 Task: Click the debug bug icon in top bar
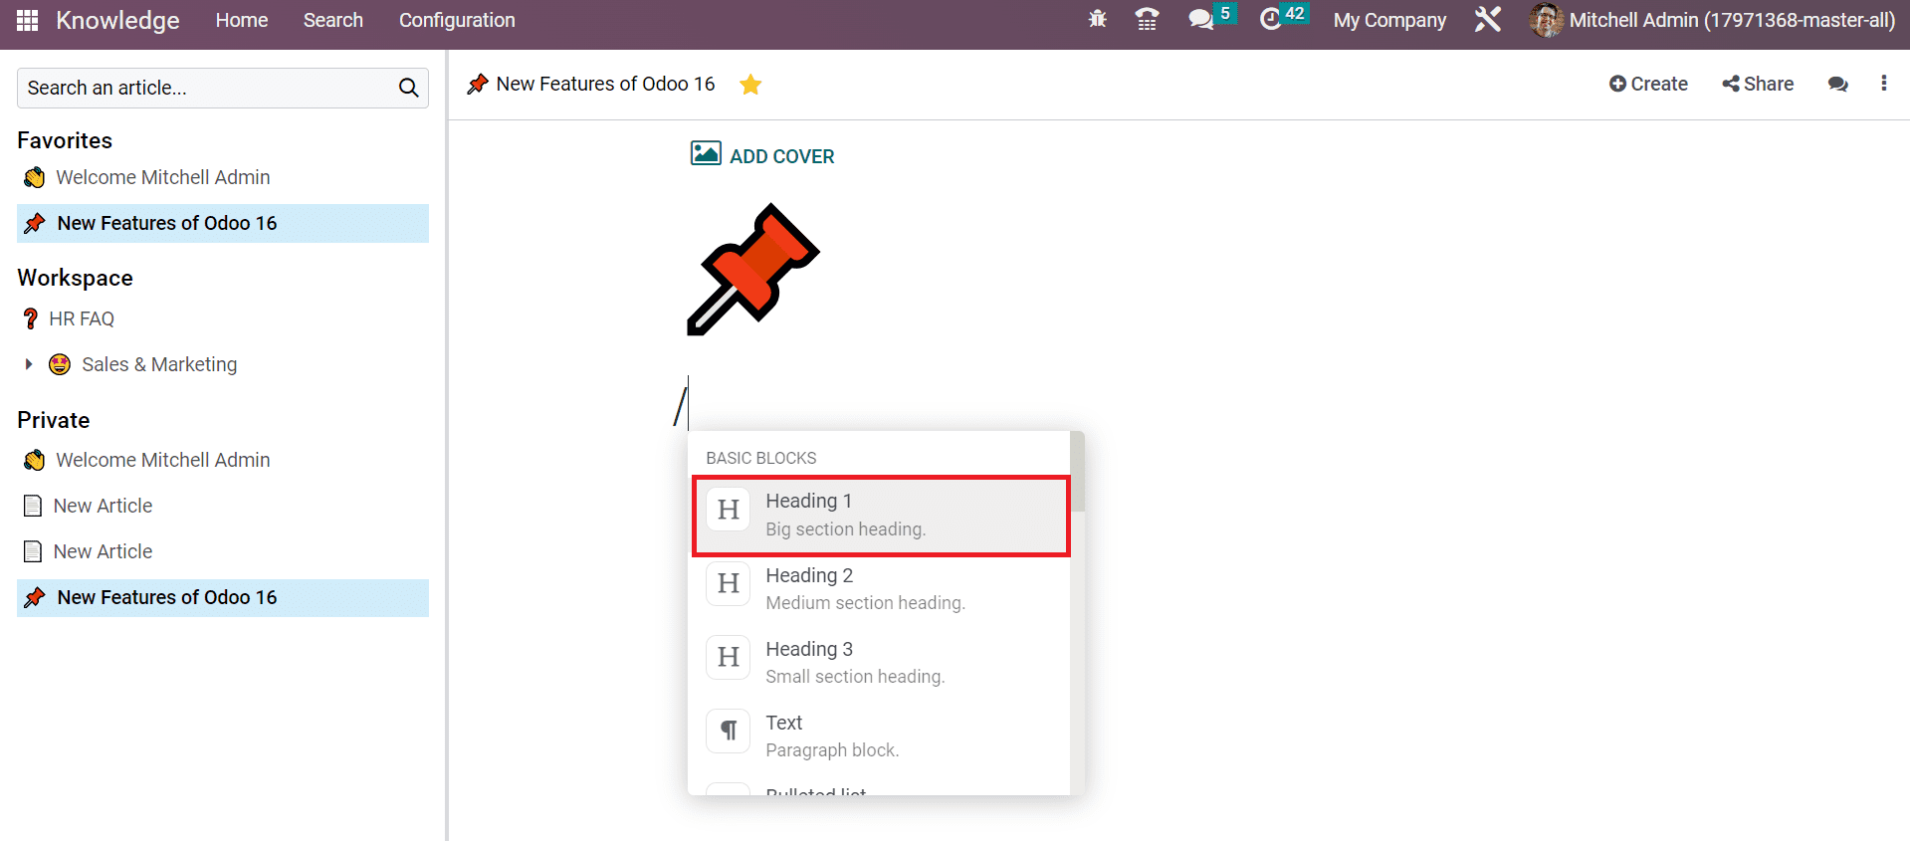click(x=1098, y=20)
